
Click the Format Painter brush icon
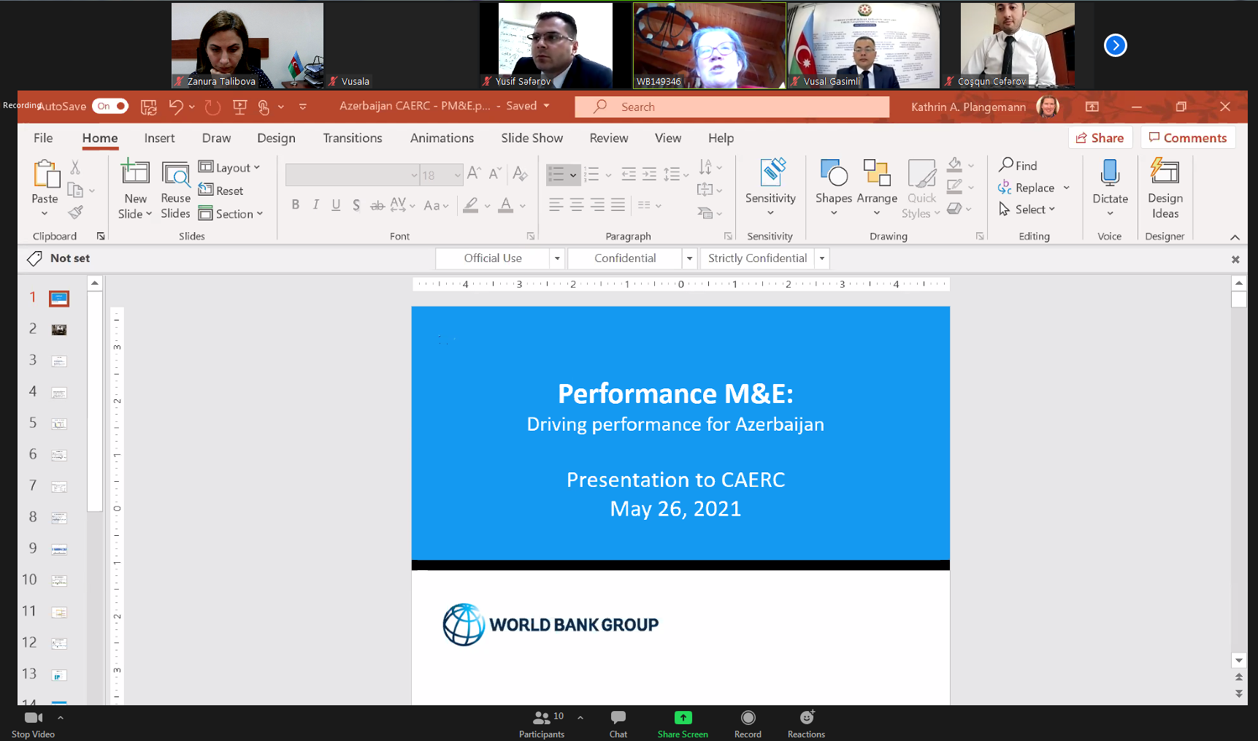coord(75,212)
